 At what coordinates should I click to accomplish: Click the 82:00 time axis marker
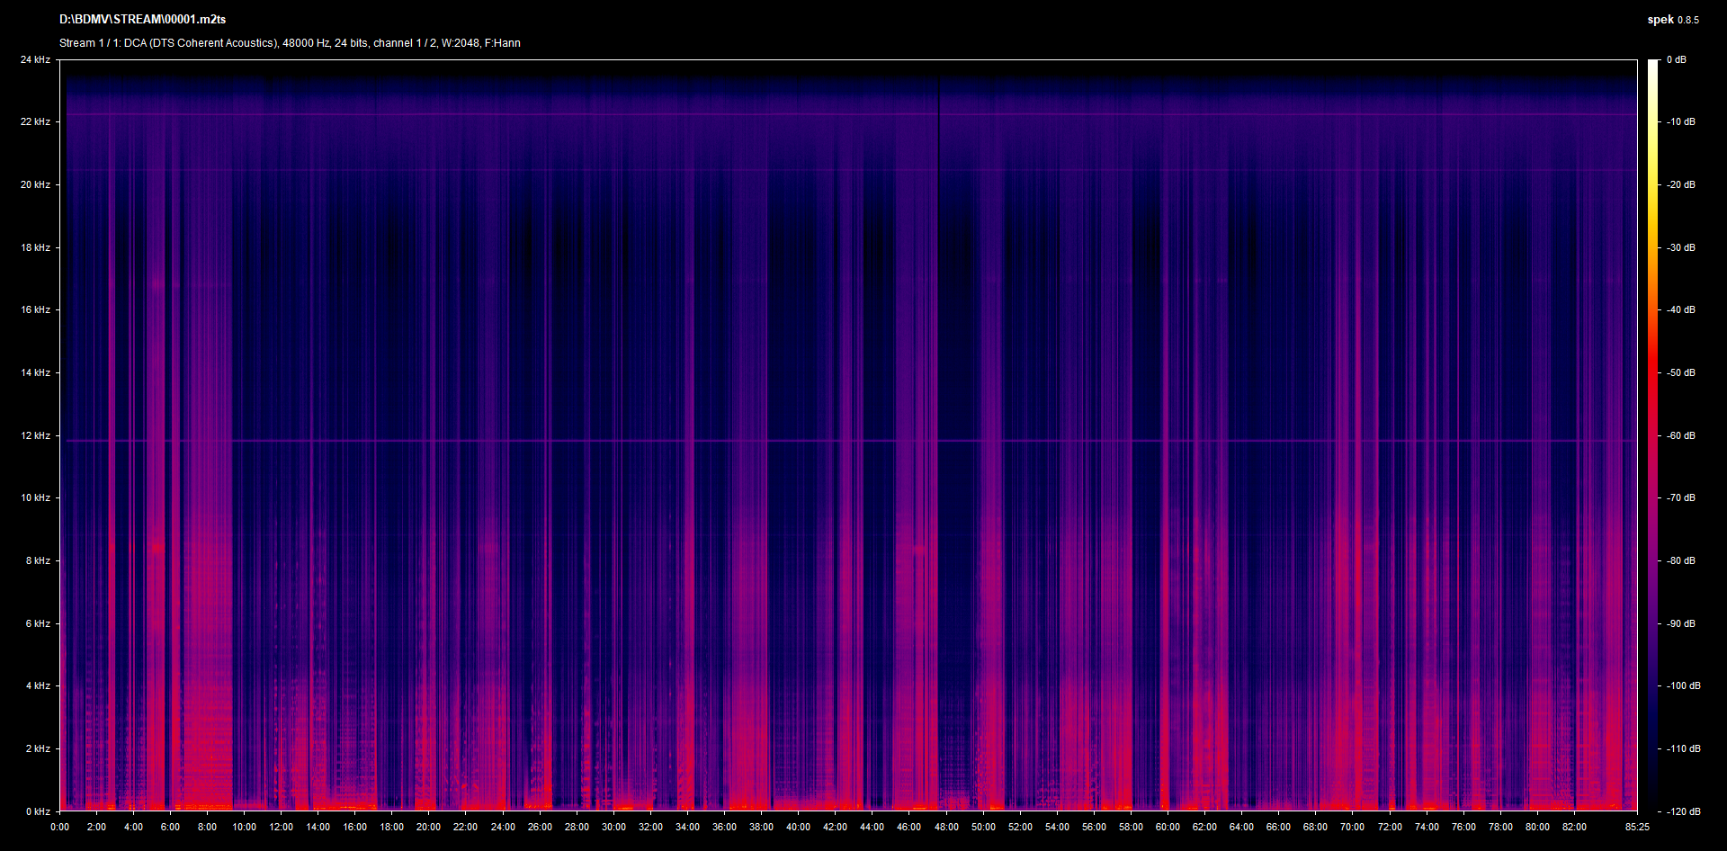tap(1574, 827)
